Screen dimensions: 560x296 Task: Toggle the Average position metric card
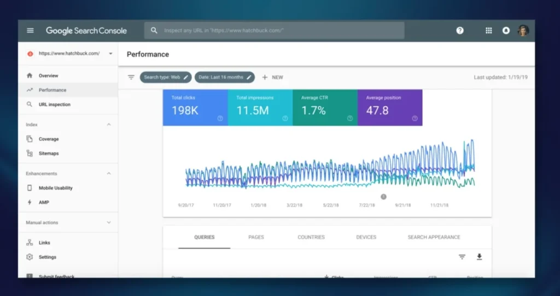click(x=389, y=108)
